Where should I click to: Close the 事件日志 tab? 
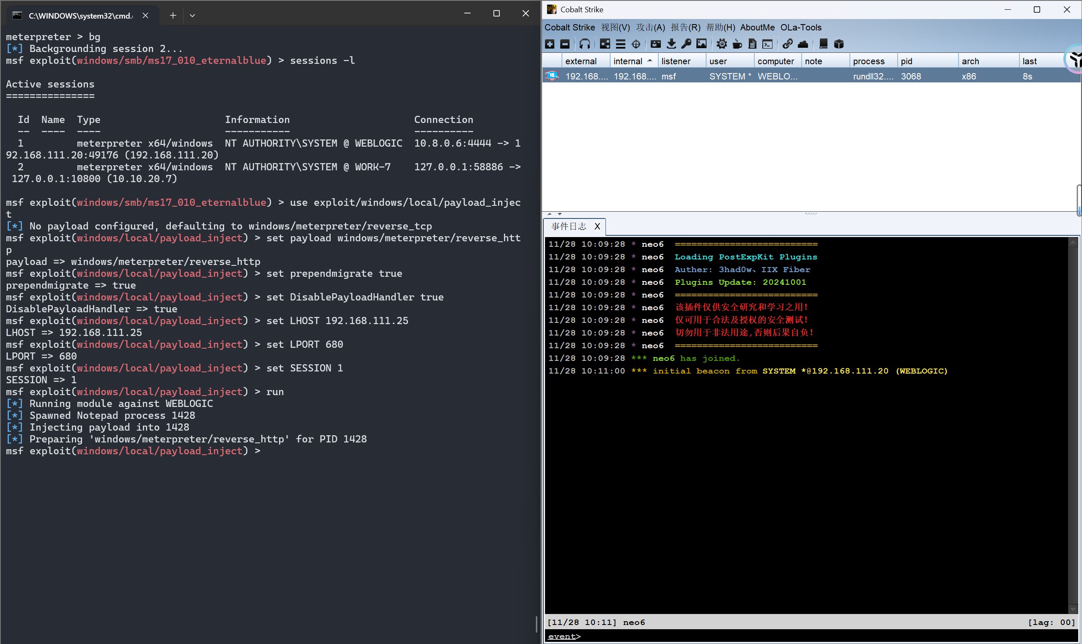click(x=597, y=226)
